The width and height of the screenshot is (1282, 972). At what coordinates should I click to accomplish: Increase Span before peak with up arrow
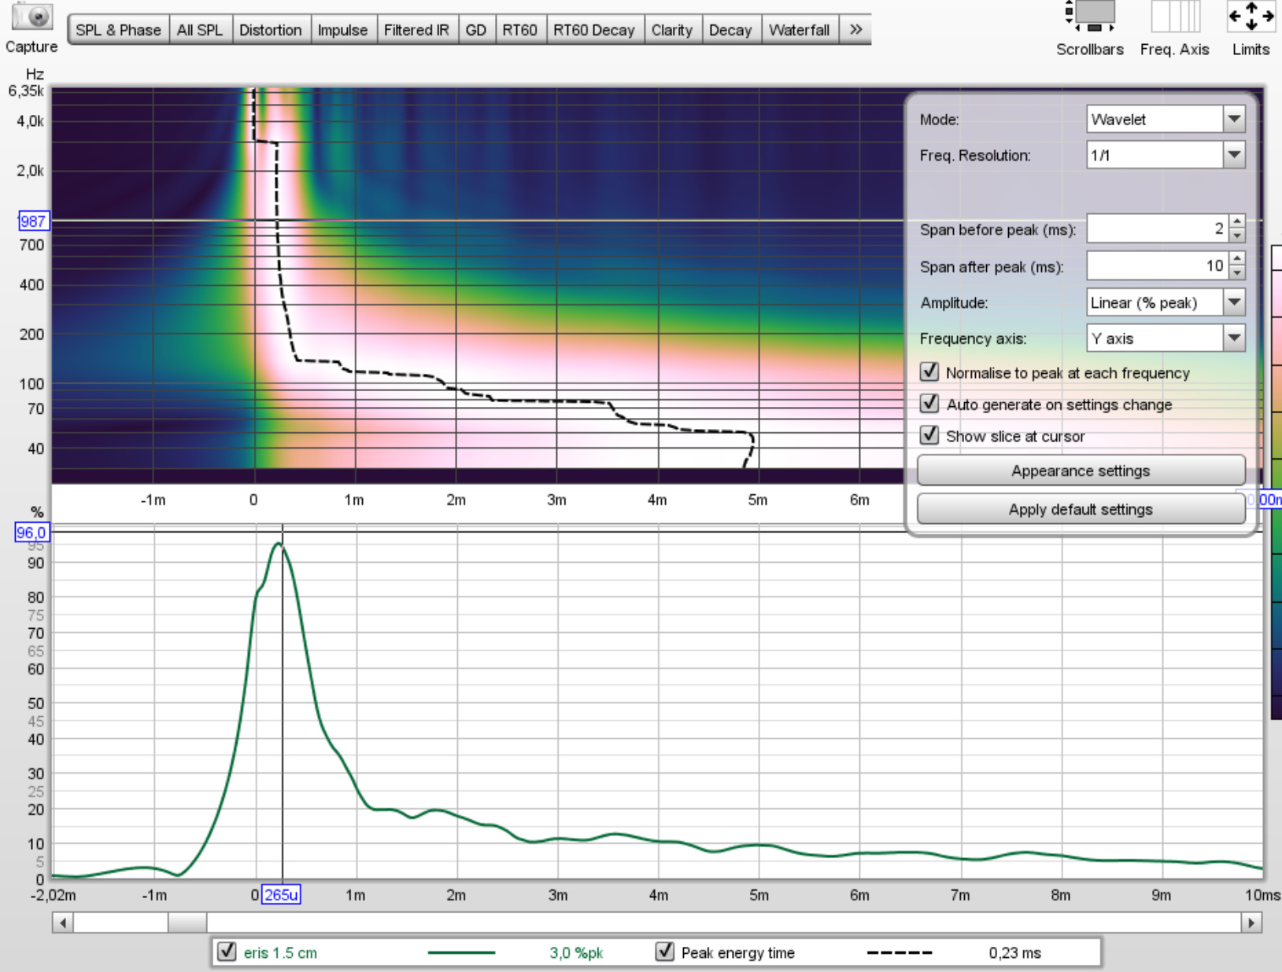1237,222
